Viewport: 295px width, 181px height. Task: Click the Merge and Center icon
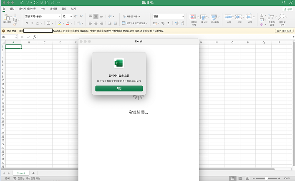(124, 23)
